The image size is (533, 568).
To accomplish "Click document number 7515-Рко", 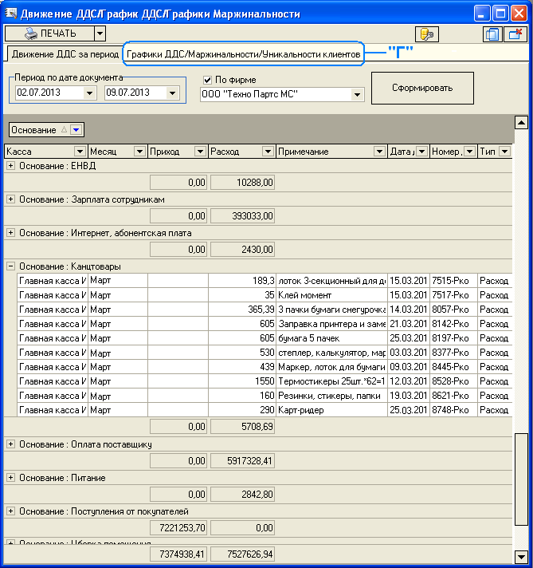I will [453, 281].
